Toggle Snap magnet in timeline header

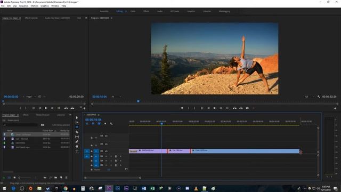(x=93, y=124)
